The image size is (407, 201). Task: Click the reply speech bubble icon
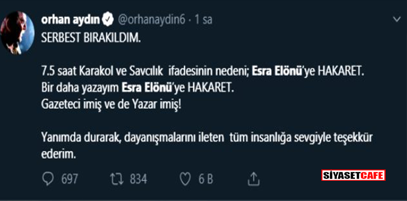pyautogui.click(x=48, y=179)
